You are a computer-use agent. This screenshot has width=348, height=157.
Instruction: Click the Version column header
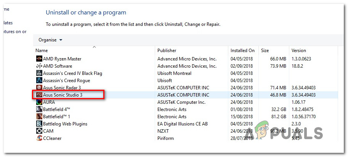tap(299, 51)
